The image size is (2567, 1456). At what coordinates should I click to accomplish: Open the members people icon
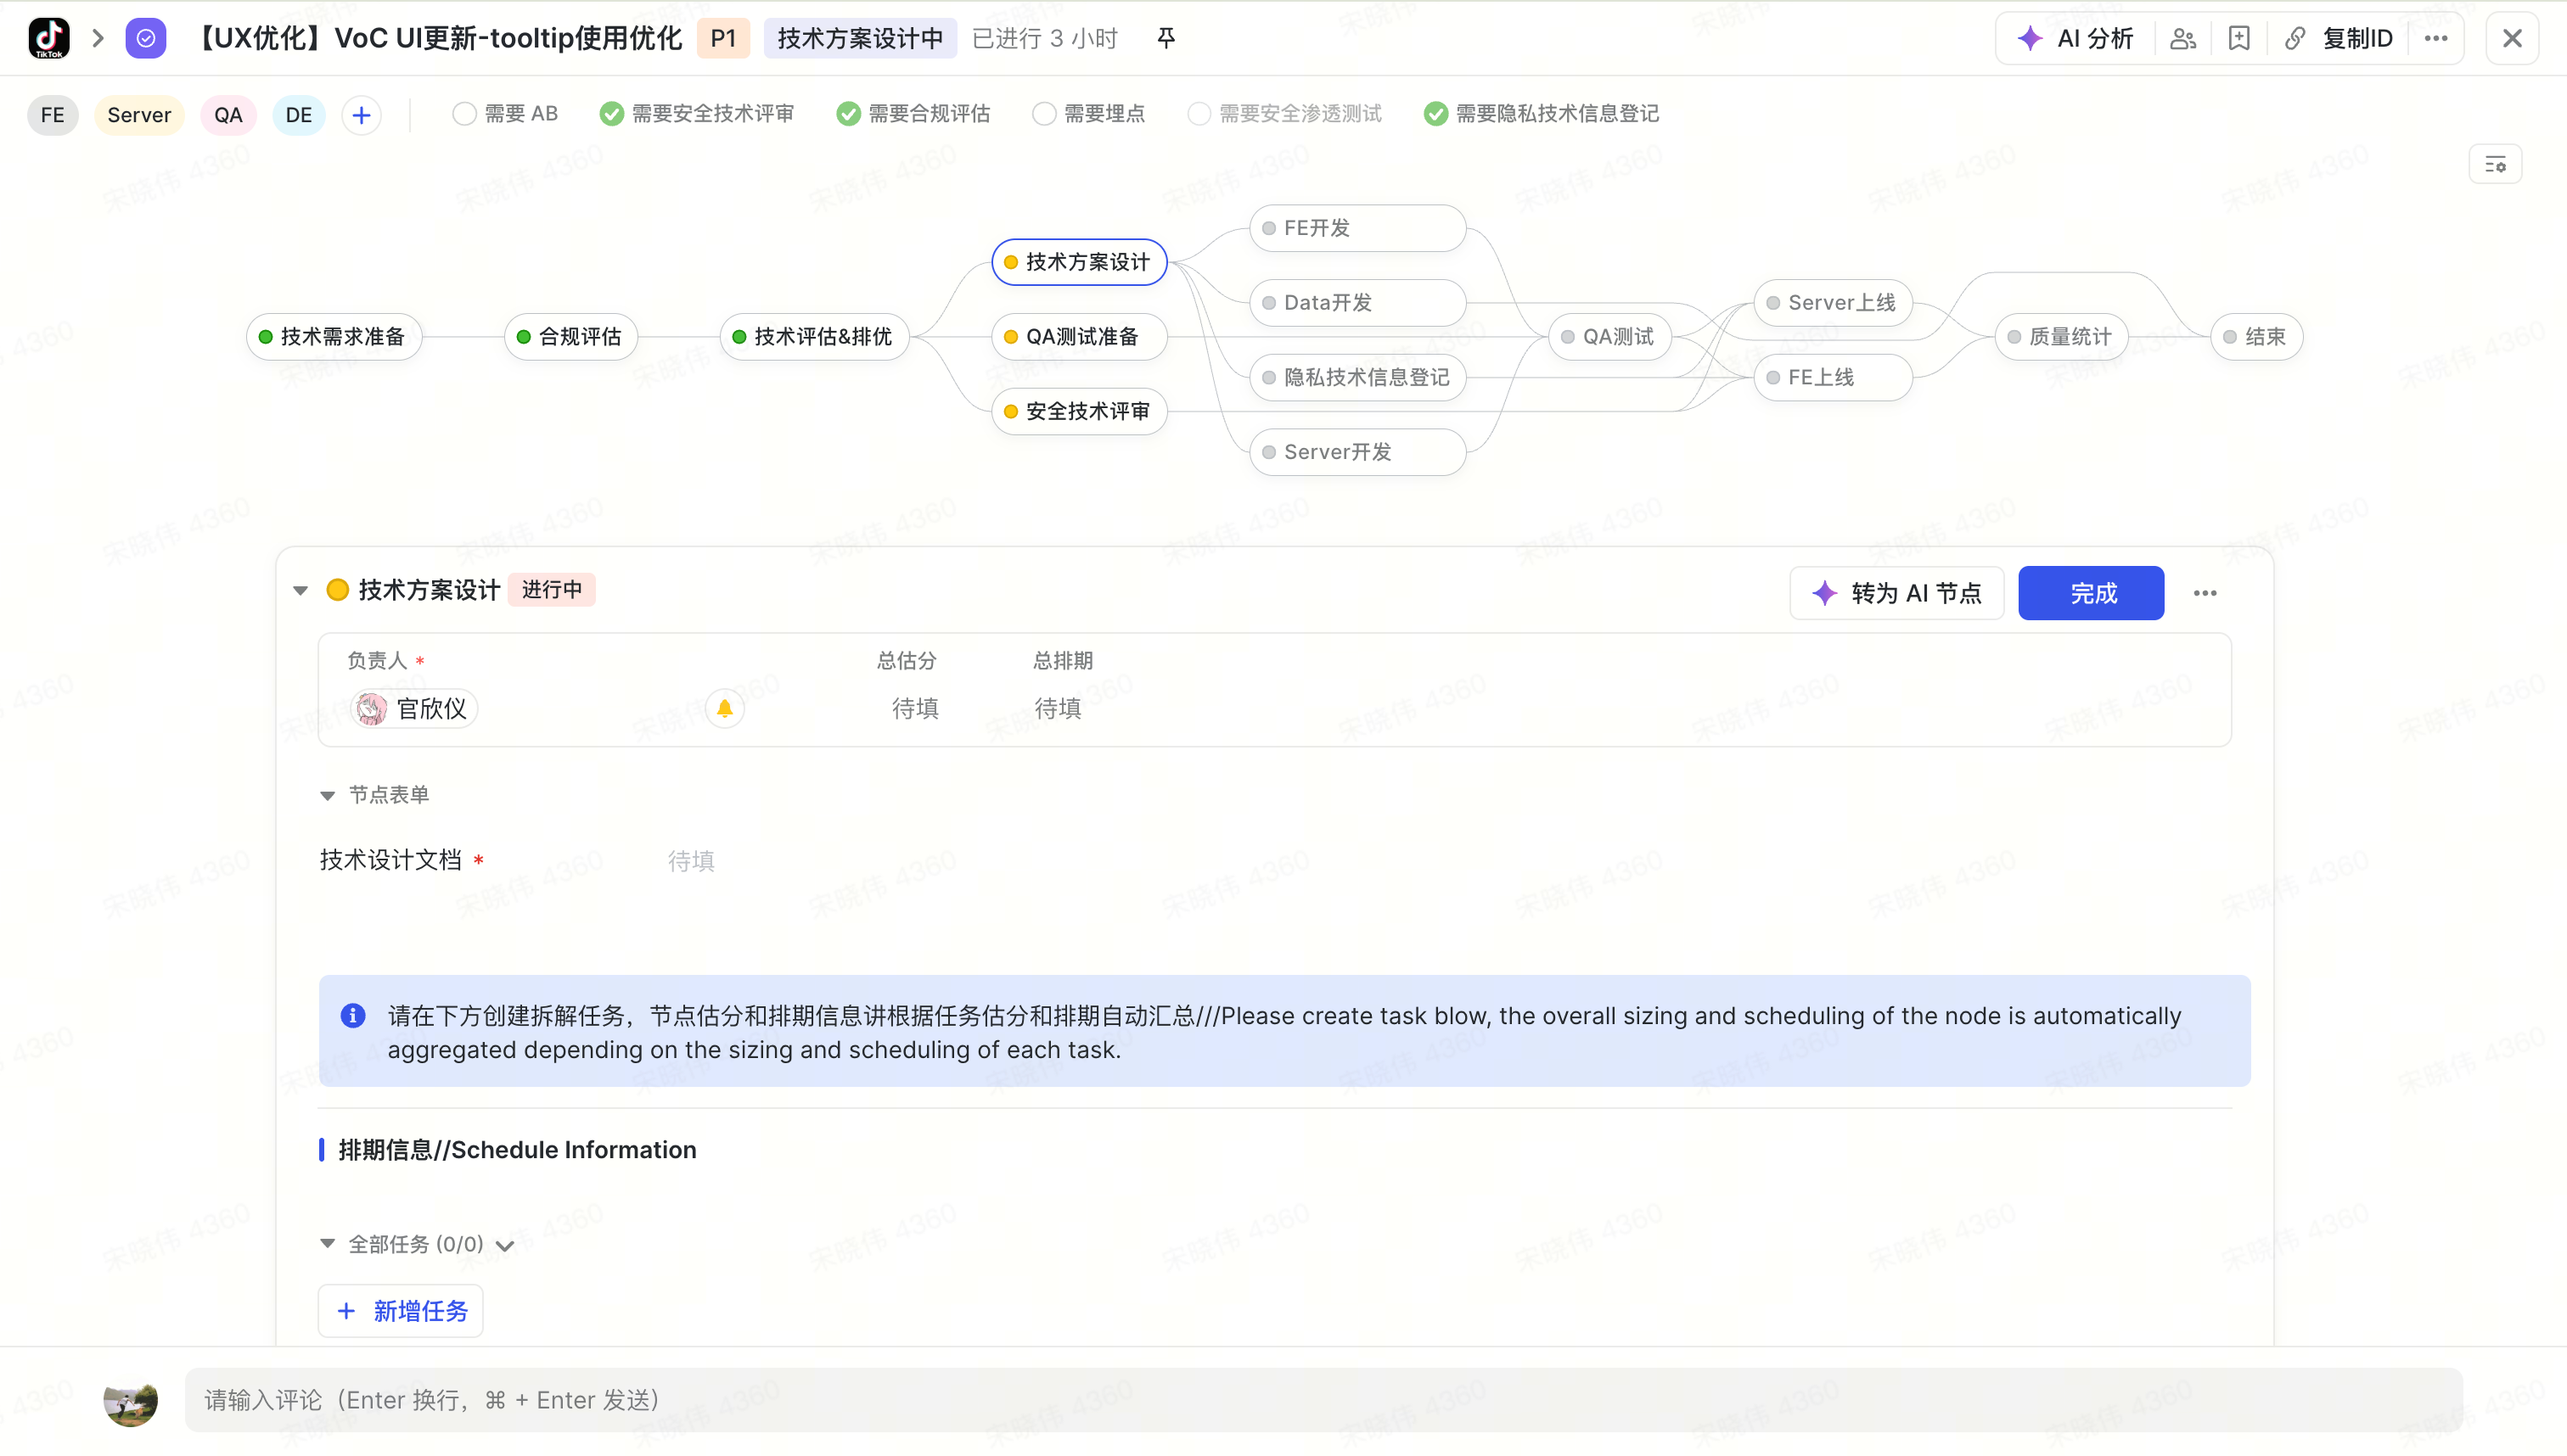point(2182,38)
